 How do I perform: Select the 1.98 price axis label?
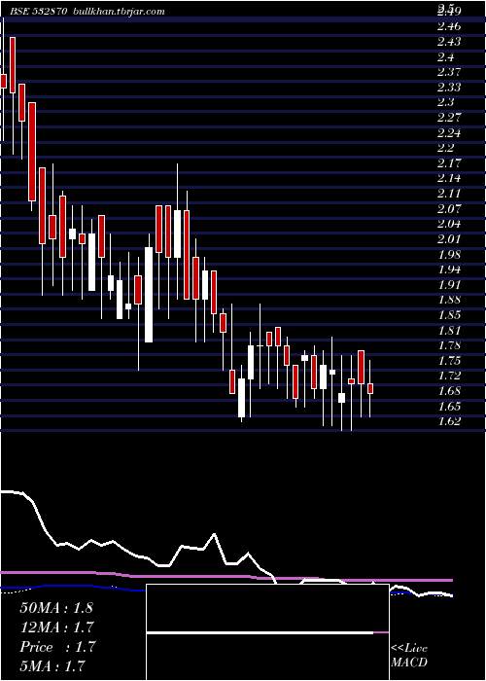(x=449, y=255)
